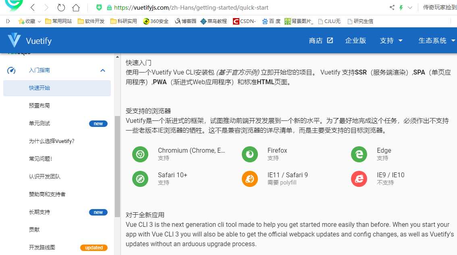Click the speedometer icon beside 入门指南
The height and width of the screenshot is (255, 457).
tap(11, 70)
